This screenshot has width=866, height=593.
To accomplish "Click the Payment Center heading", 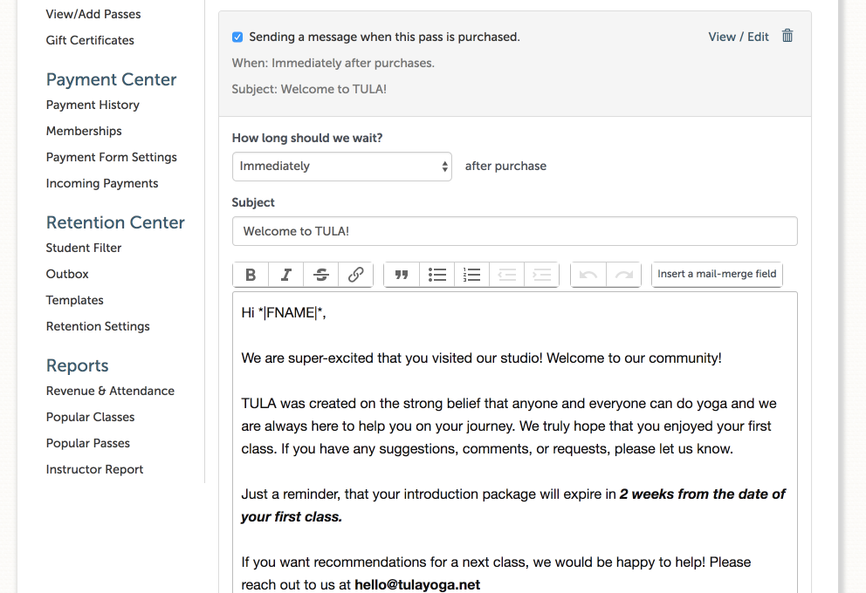I will click(x=112, y=79).
